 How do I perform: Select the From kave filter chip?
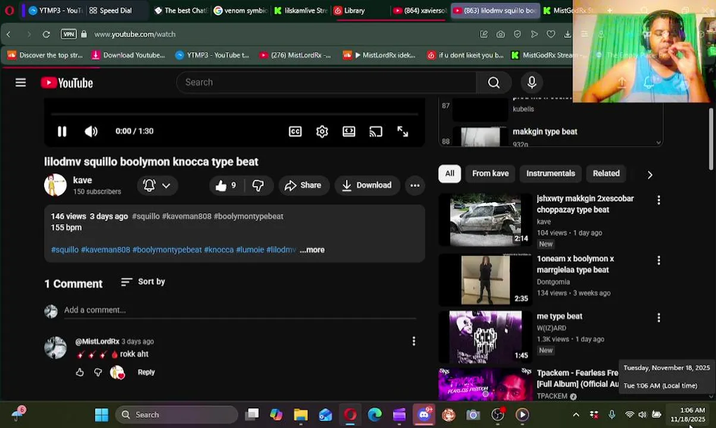(x=490, y=174)
